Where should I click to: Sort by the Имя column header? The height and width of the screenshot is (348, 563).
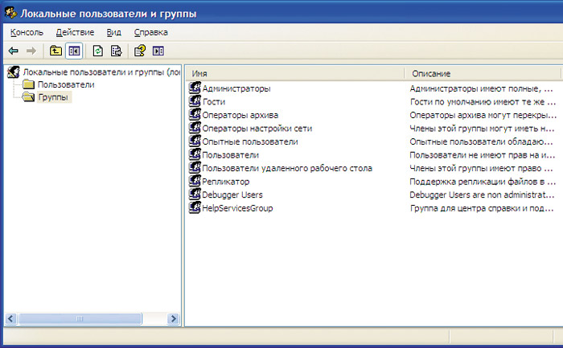295,74
